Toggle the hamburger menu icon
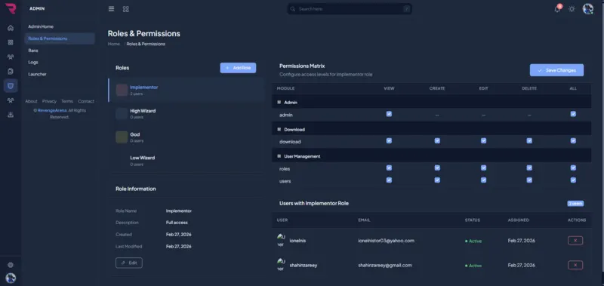This screenshot has width=604, height=286. (x=111, y=9)
